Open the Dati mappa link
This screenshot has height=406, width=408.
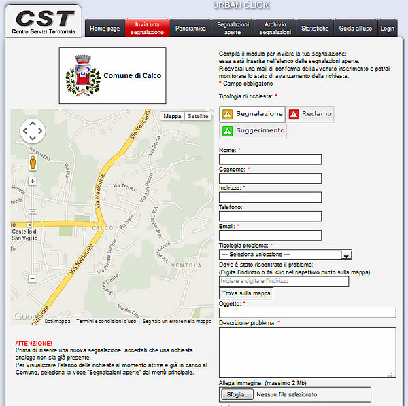(57, 322)
